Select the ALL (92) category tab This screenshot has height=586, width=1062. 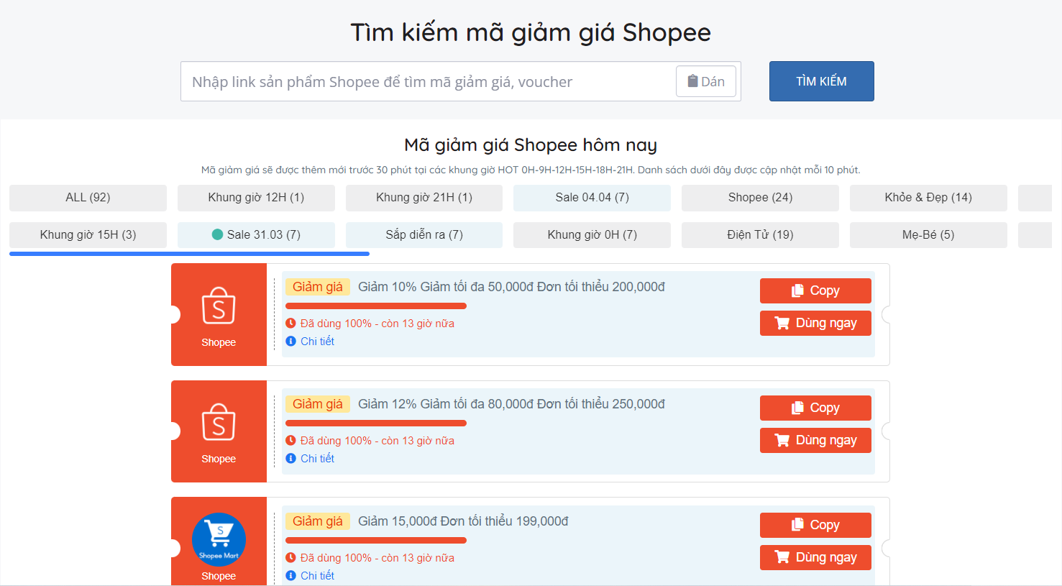tap(88, 198)
